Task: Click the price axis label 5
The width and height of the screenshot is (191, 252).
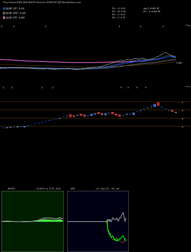Action: coord(183,102)
